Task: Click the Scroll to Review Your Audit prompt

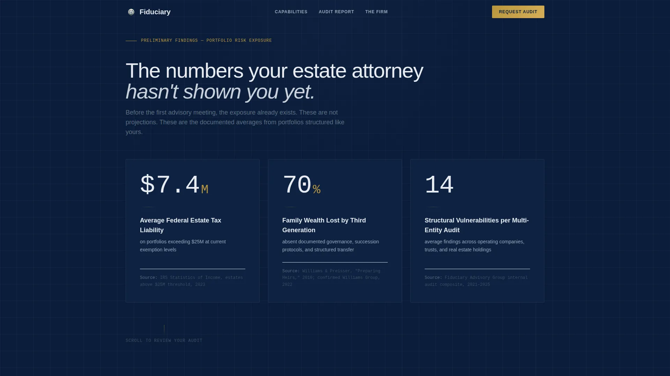Action: (x=164, y=340)
